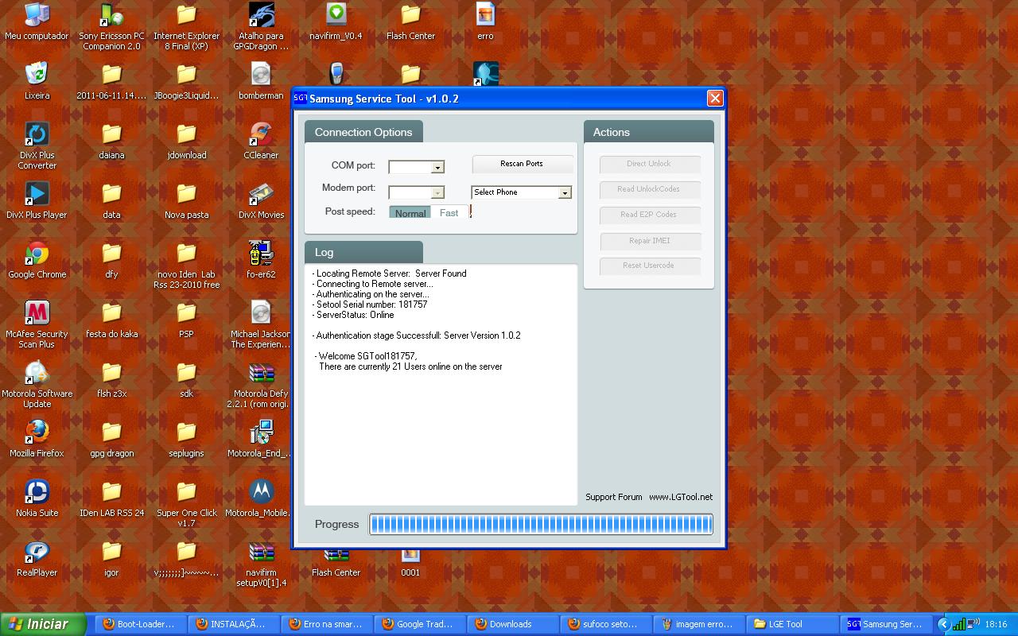Open the gpg dragon folder
This screenshot has height=636, width=1018.
pyautogui.click(x=111, y=439)
